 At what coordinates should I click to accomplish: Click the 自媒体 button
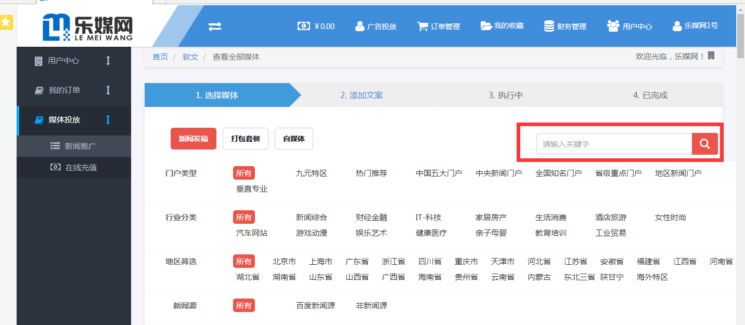coord(294,139)
